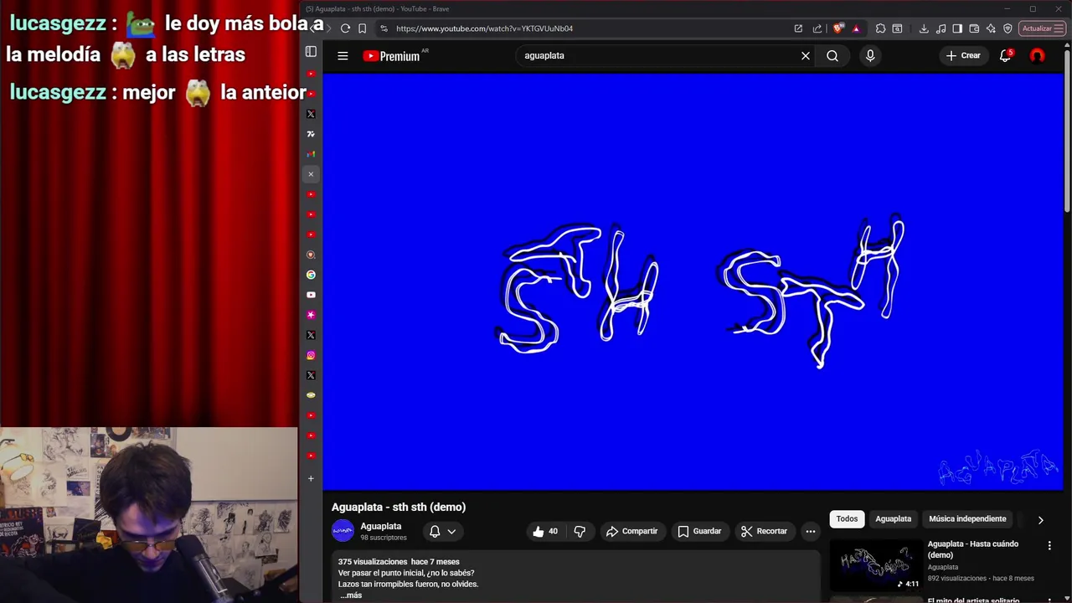Open Aguaplata channel name under title

click(x=381, y=526)
